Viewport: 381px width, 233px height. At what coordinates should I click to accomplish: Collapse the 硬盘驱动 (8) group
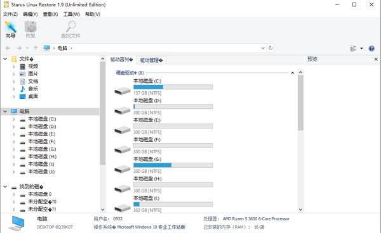293,73
